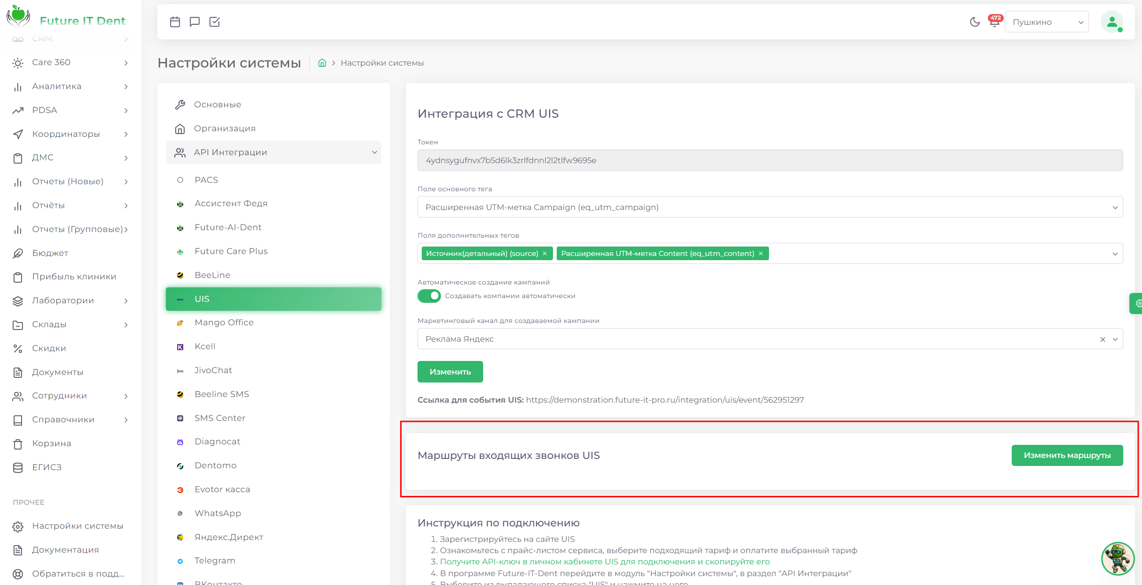Select Организация settings section
This screenshot has width=1142, height=585.
(x=274, y=128)
